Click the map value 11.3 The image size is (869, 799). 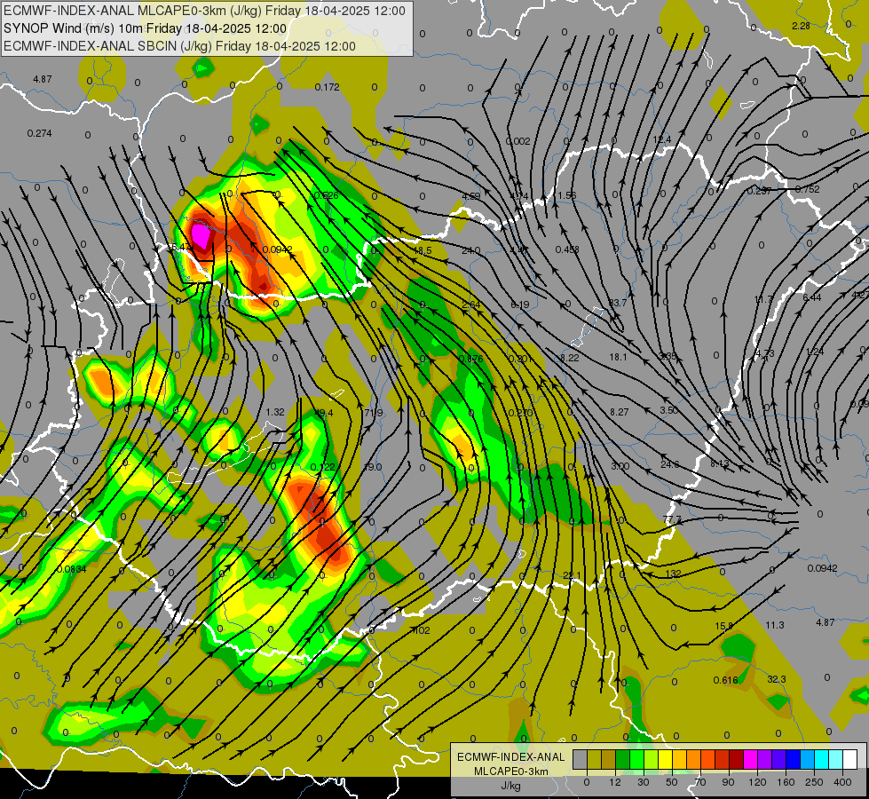tap(775, 625)
